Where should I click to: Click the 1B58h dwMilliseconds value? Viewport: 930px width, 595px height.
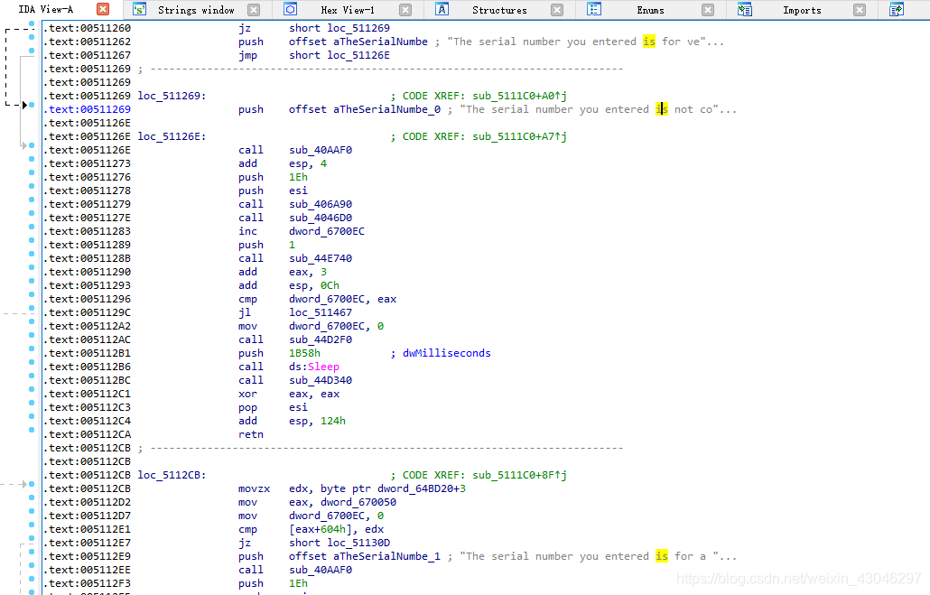304,353
